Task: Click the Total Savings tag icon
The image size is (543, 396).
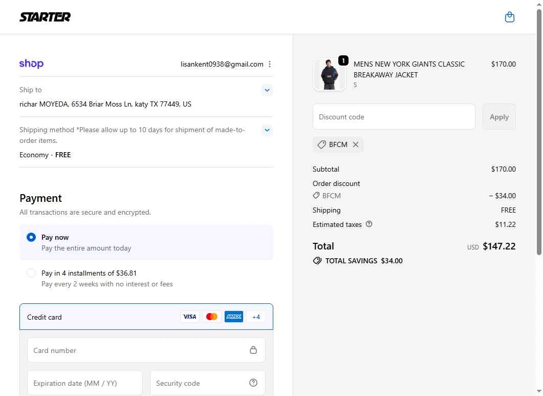Action: coord(317,261)
